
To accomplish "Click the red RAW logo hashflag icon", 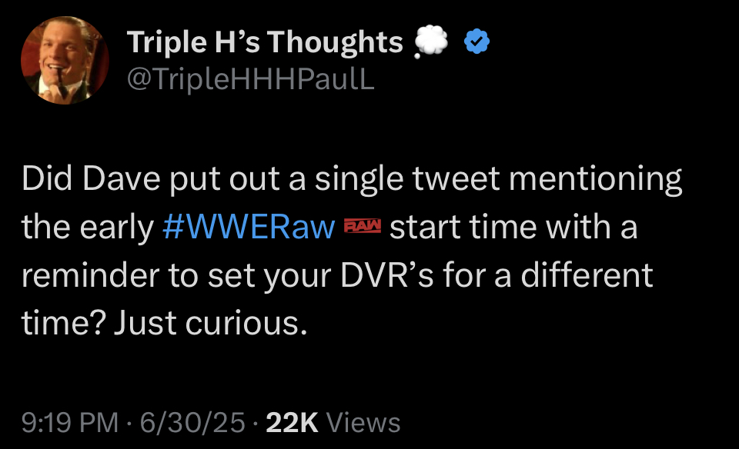I will 362,228.
